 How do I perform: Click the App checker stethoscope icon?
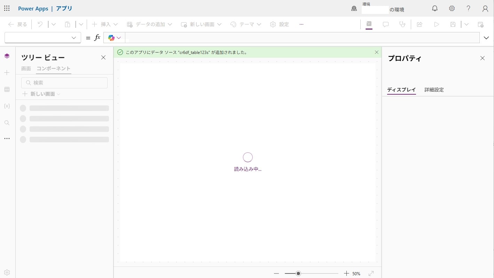coord(402,24)
